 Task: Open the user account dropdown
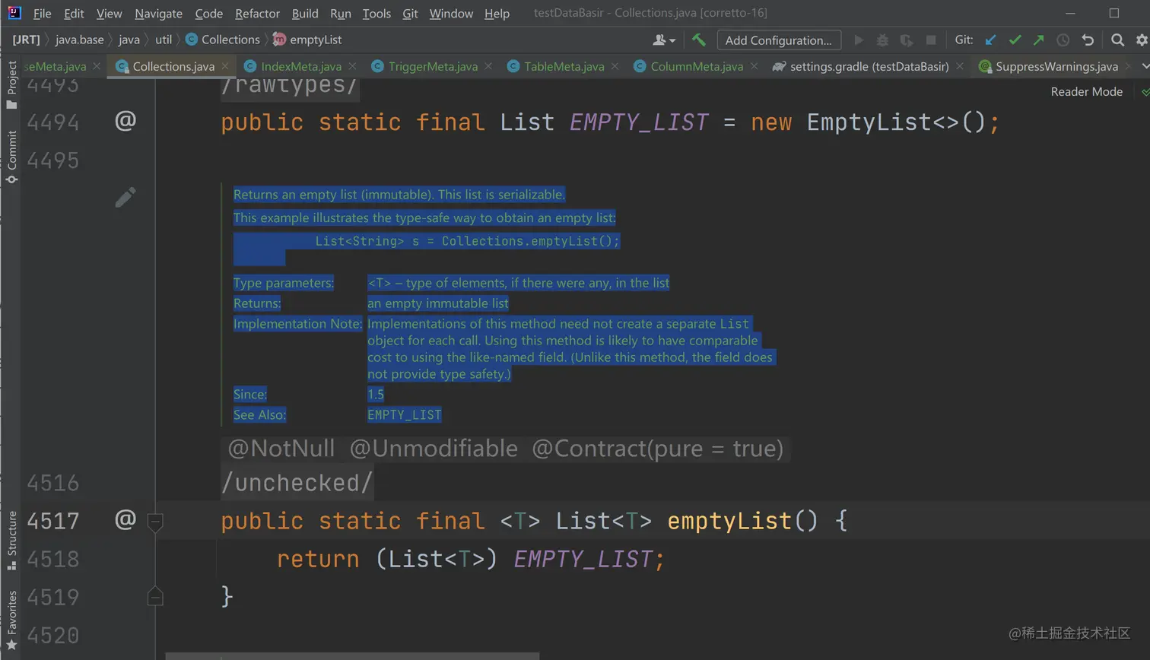click(664, 40)
